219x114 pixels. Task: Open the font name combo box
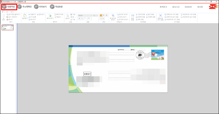[x=85, y=15]
